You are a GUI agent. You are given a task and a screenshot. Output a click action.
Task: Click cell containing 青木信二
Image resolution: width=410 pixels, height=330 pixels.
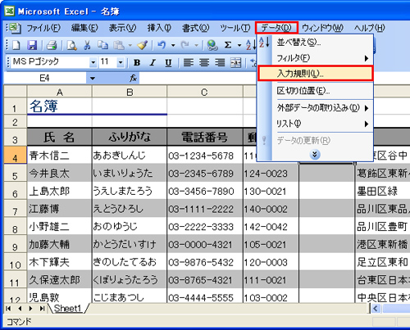(x=60, y=156)
